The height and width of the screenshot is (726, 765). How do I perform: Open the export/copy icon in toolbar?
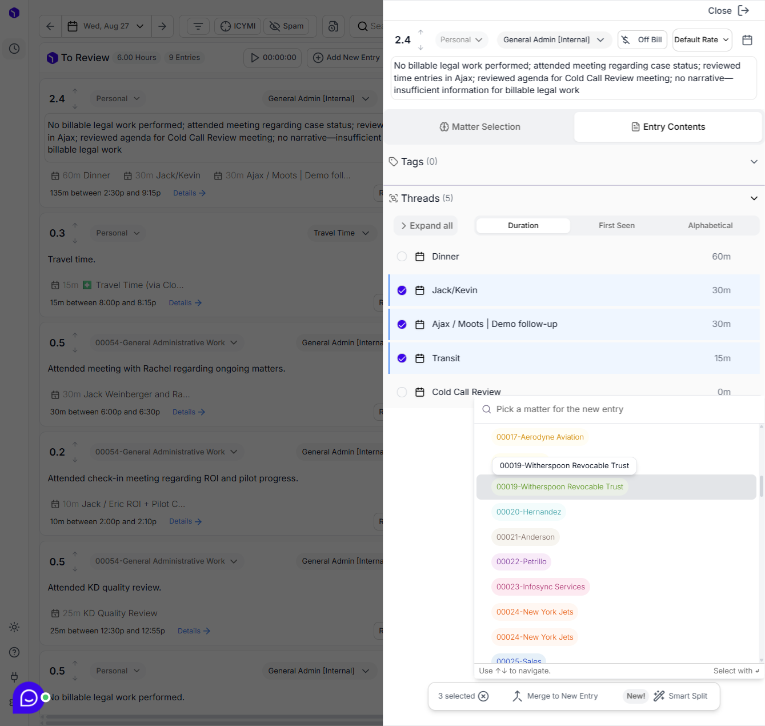(333, 26)
